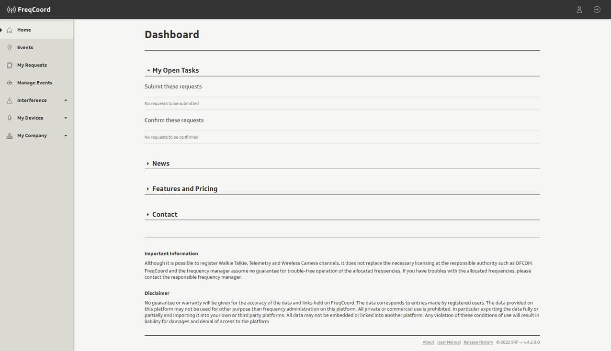The width and height of the screenshot is (611, 351).
Task: Click the Home house icon
Action: point(10,30)
